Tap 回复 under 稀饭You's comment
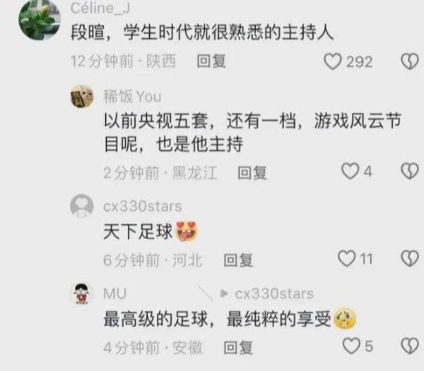Screen dimensions: 424x371 click(252, 173)
